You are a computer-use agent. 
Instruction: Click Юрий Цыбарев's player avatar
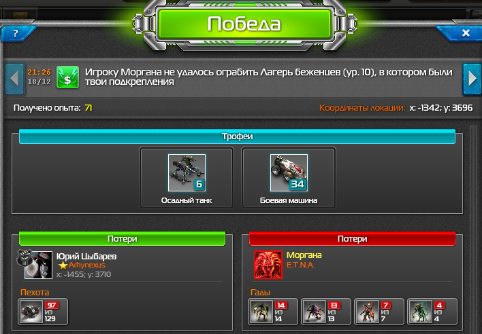coord(35,264)
